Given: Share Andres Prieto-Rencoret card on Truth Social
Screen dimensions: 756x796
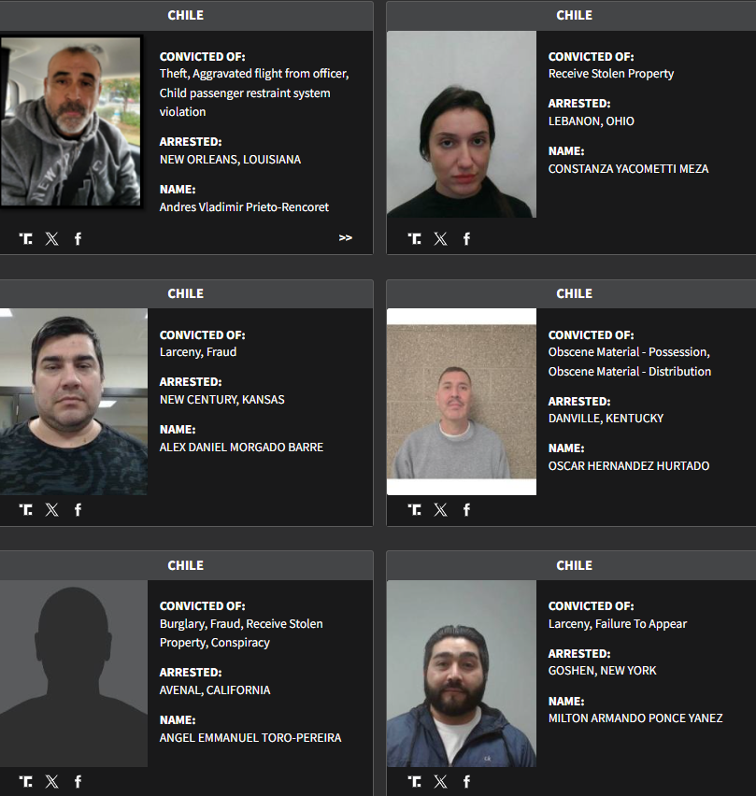Looking at the screenshot, I should (26, 238).
